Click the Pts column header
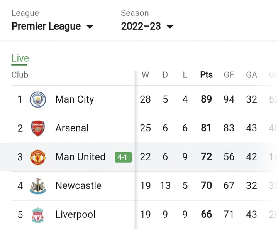The image size is (278, 232). (206, 75)
